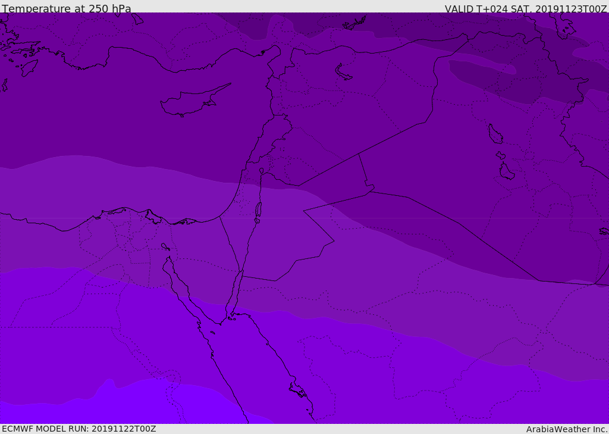Image resolution: width=609 pixels, height=434 pixels.
Task: Click the 'ECMWF MODEL RUN: 20191122T00Z' text
Action: [x=79, y=429]
